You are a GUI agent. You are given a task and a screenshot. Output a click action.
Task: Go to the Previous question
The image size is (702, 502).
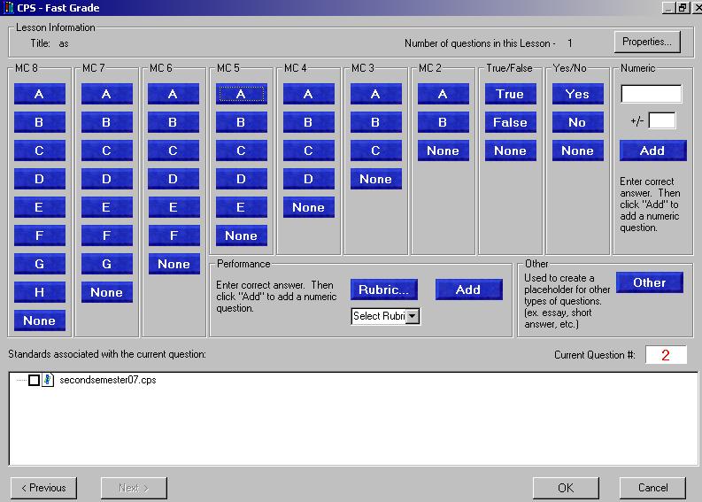(x=43, y=488)
